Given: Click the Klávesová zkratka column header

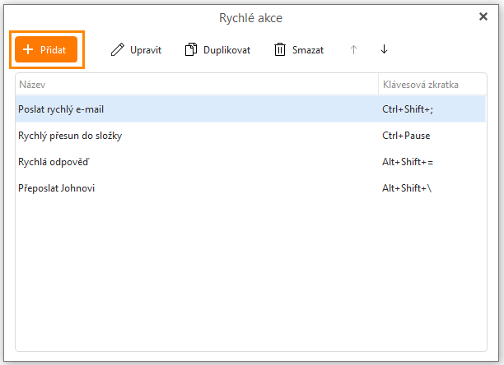Looking at the screenshot, I should 432,85.
